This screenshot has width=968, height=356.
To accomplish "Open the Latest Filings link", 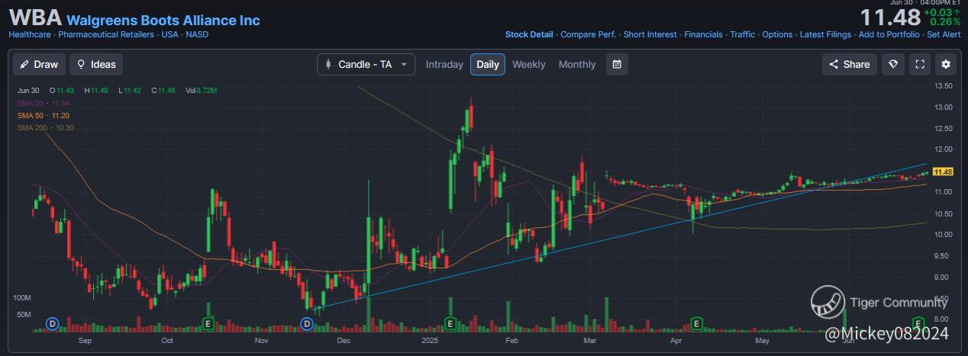I will coord(825,34).
